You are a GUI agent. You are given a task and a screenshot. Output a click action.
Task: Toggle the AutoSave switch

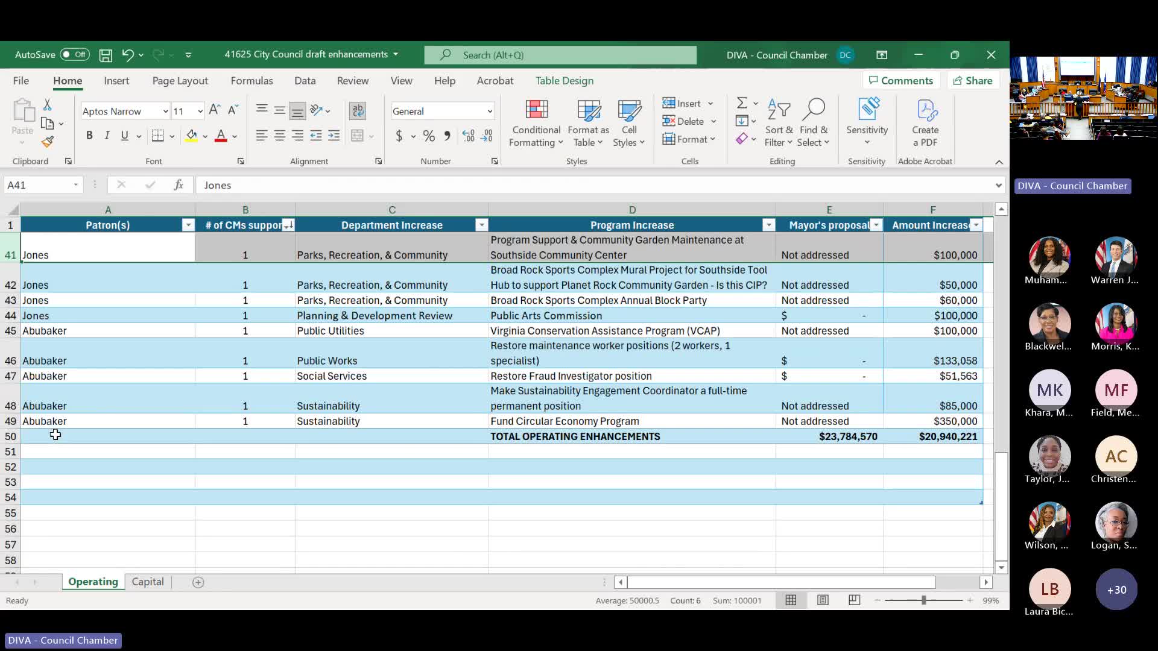tap(75, 55)
